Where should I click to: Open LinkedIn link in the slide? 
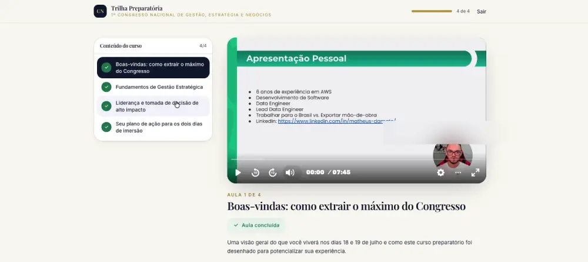337,121
